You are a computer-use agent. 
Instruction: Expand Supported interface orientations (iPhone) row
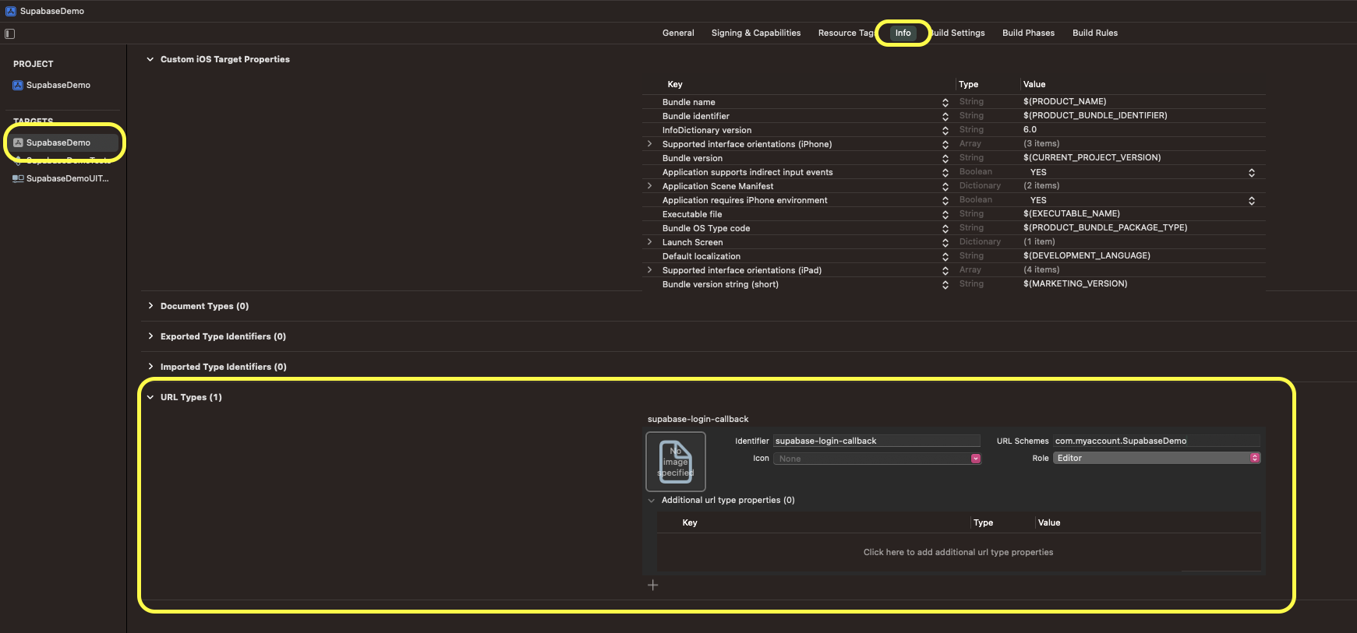point(649,144)
